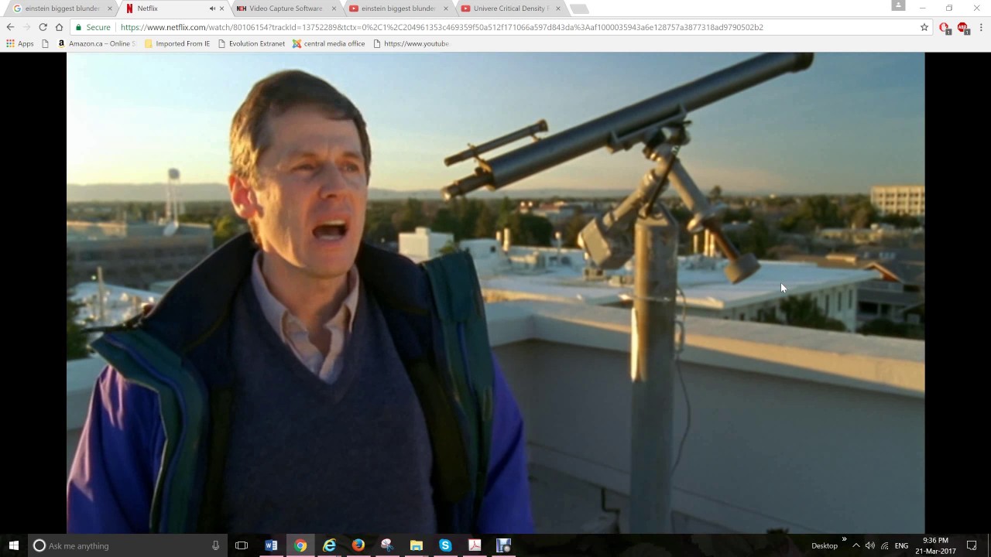Open Task View from the taskbar
Image resolution: width=991 pixels, height=557 pixels.
(x=242, y=545)
